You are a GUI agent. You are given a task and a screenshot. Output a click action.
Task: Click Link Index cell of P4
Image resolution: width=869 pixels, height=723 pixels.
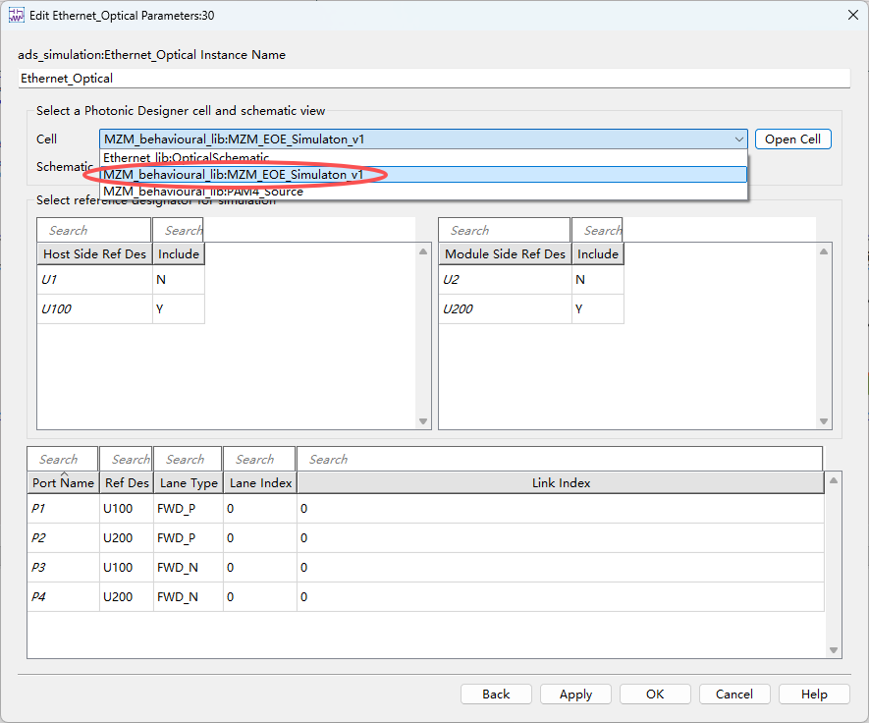(561, 596)
